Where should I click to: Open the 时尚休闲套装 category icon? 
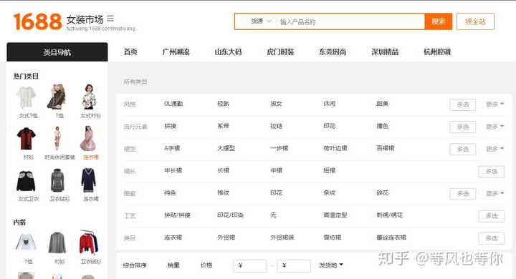tap(57, 138)
